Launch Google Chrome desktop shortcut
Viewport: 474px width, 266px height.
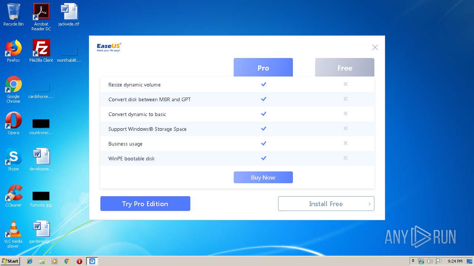point(13,89)
